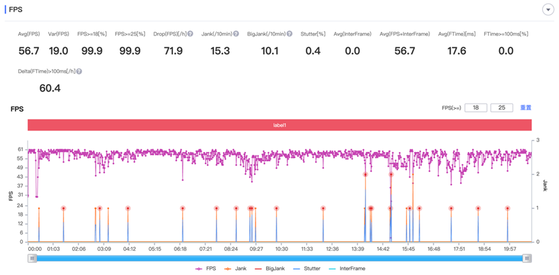Click the first red jank marker on the chart

point(63,208)
